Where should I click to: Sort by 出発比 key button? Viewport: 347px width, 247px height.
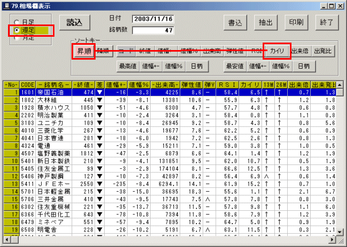[323, 51]
